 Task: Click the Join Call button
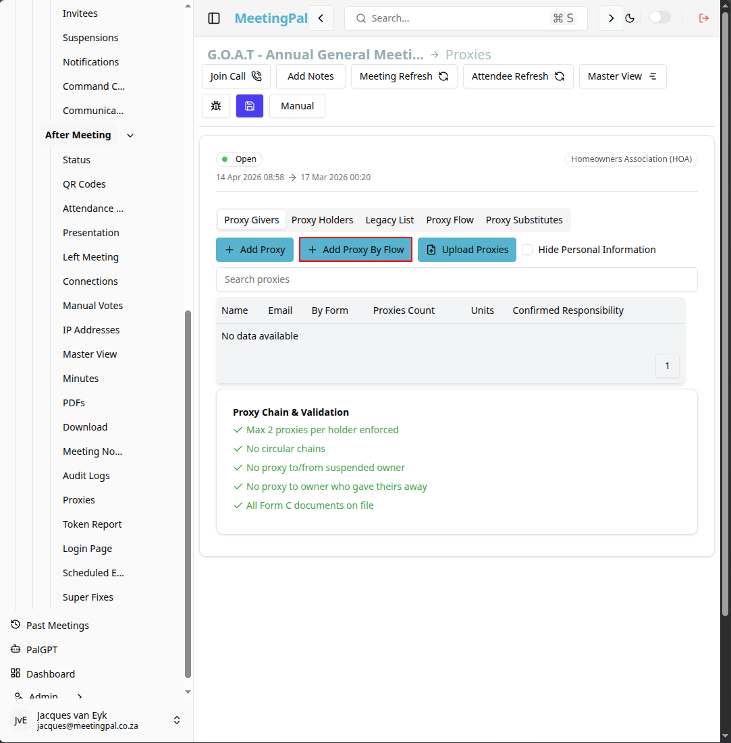click(x=236, y=76)
